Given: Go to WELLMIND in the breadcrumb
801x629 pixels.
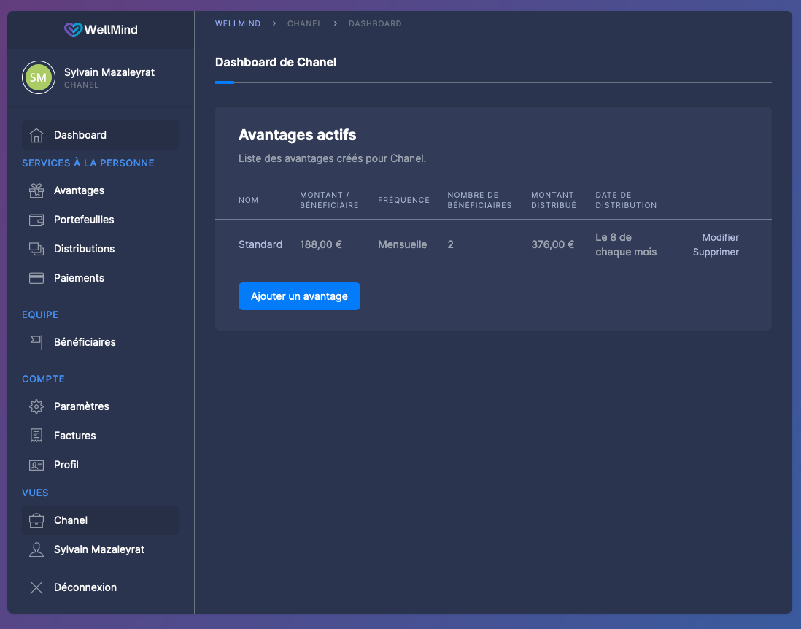Looking at the screenshot, I should [x=237, y=23].
